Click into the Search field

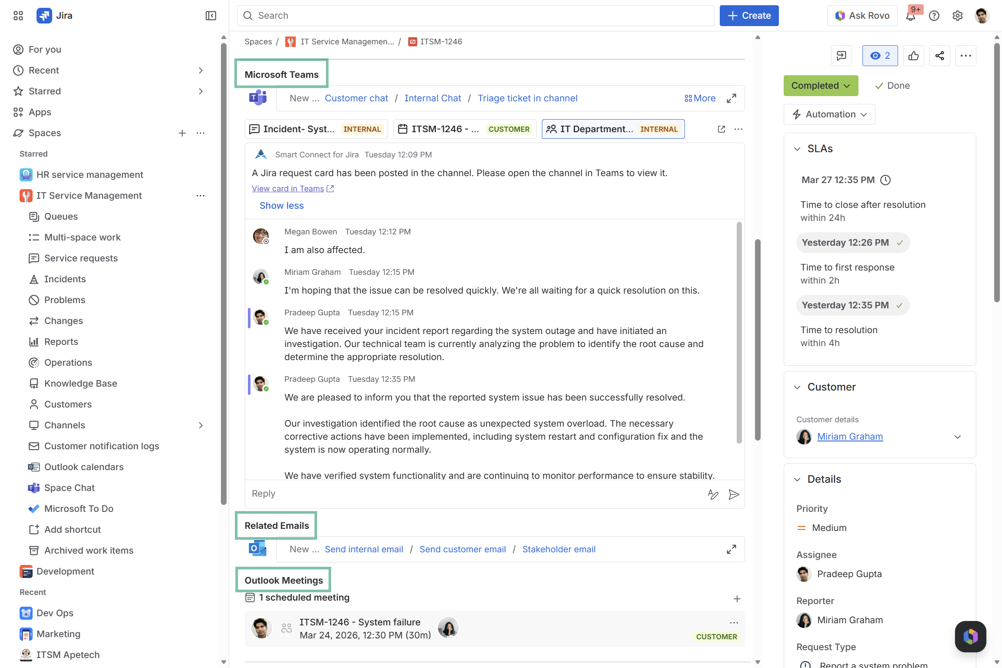[475, 16]
